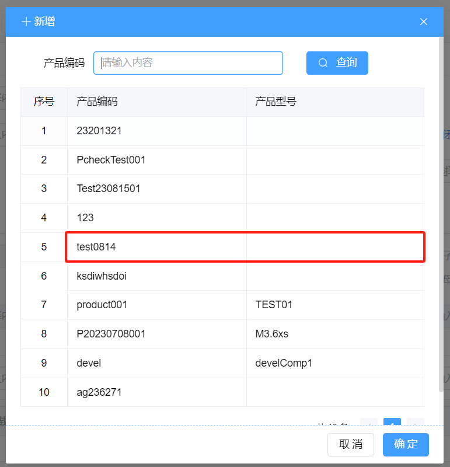Select the devel product code row

89,363
